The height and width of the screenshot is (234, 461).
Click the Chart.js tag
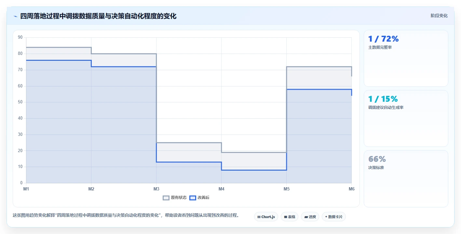click(x=266, y=217)
